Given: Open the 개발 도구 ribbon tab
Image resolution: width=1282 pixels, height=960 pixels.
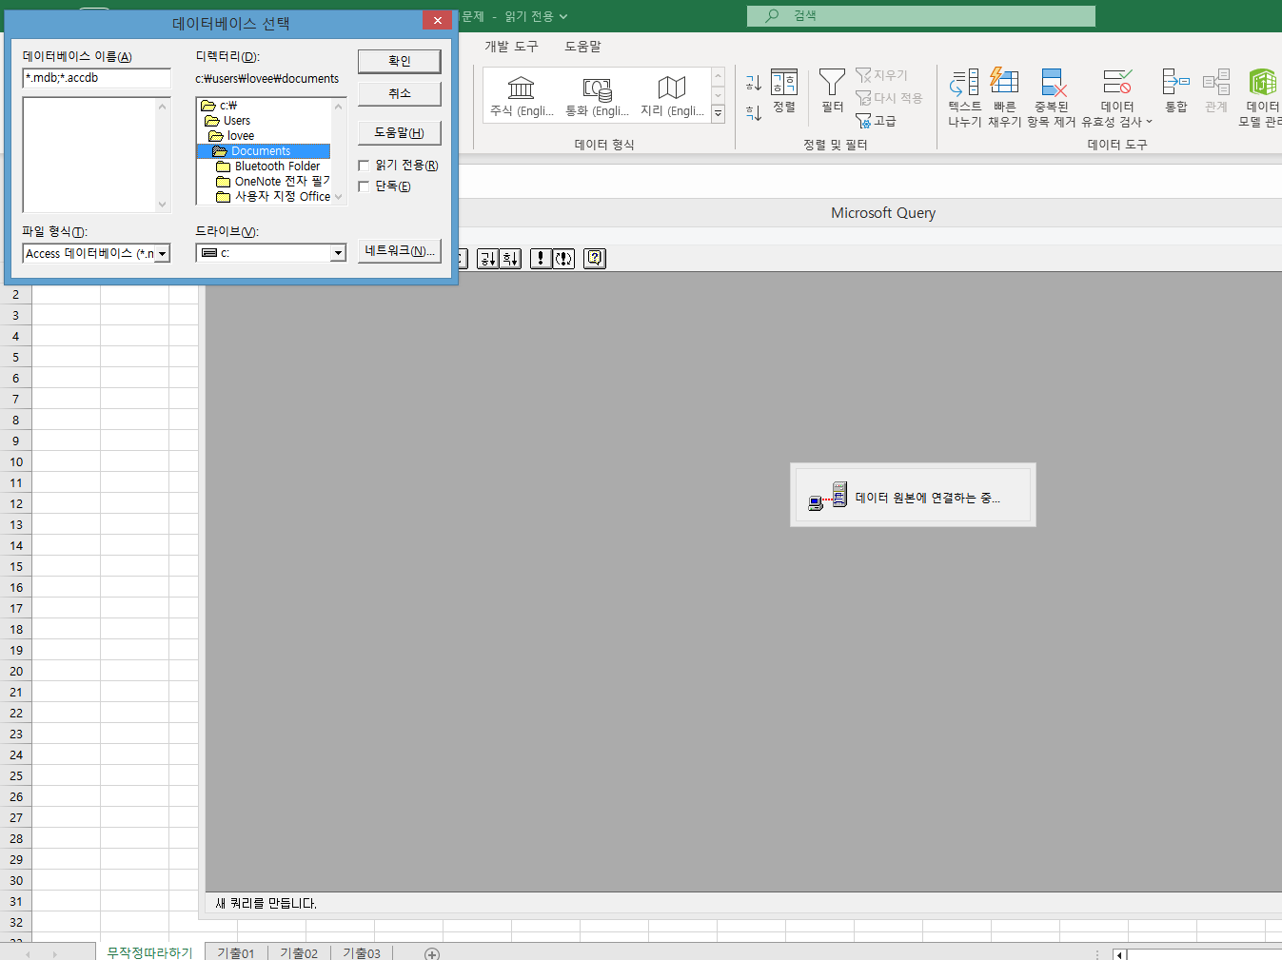Looking at the screenshot, I should click(x=511, y=47).
